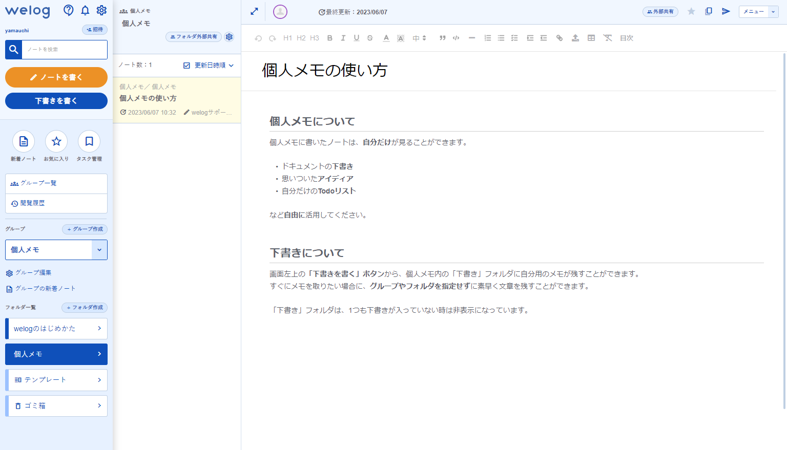Screen dimensions: 787x450
Task: Open the メニュー dropdown arrow
Action: click(x=773, y=12)
